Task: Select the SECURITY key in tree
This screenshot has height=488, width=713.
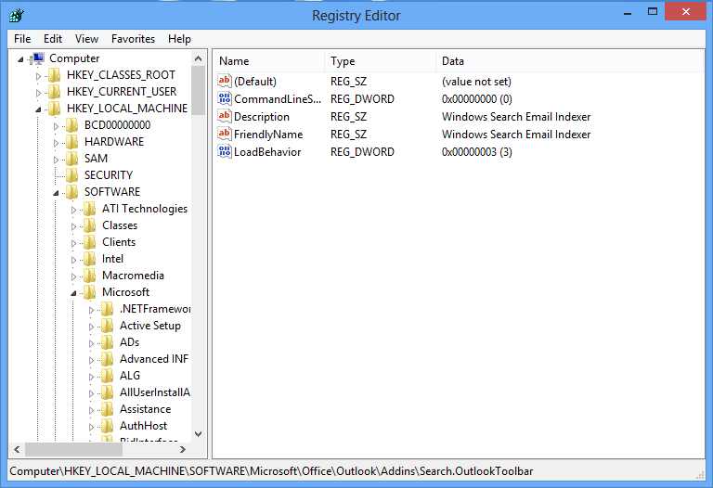Action: tap(108, 175)
